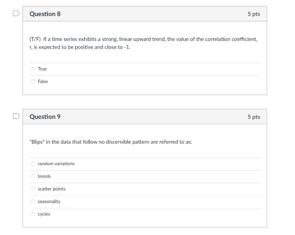The image size is (295, 235).
Task: Click the cycles text label
Action: click(44, 214)
